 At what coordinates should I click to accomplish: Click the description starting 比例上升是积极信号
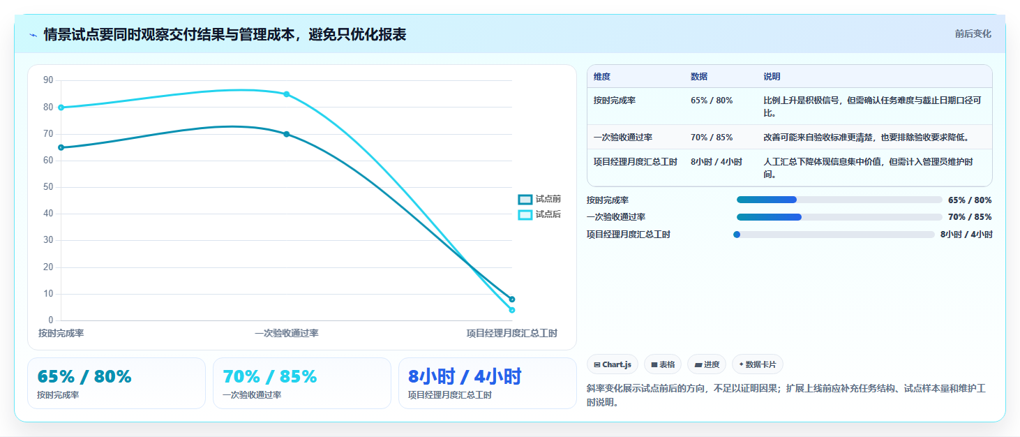873,106
